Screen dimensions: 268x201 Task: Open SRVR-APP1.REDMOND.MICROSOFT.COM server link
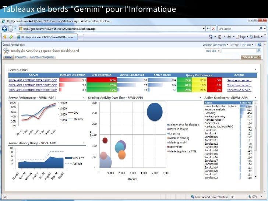(x=33, y=80)
